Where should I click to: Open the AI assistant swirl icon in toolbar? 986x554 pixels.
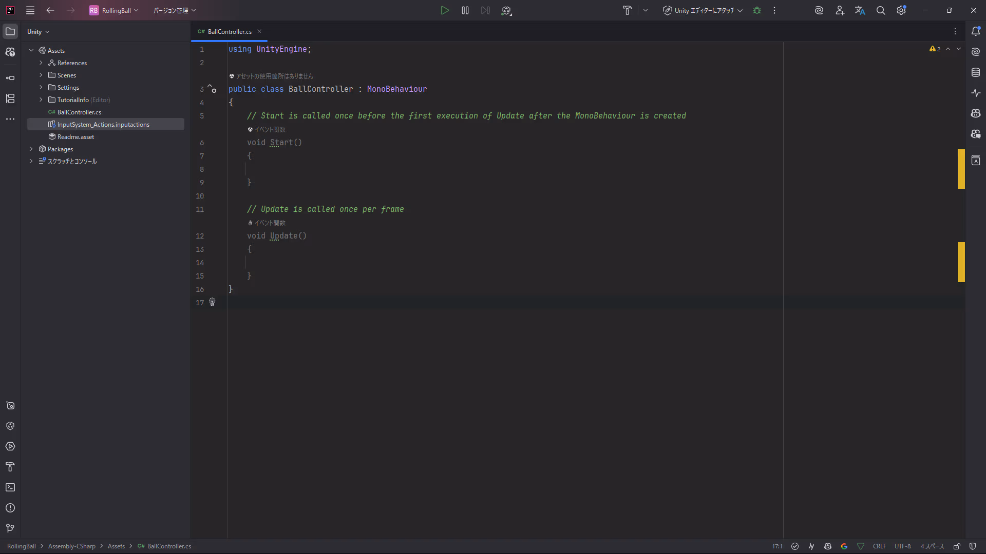(x=819, y=10)
